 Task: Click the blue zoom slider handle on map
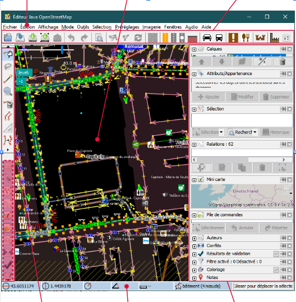(x=62, y=49)
